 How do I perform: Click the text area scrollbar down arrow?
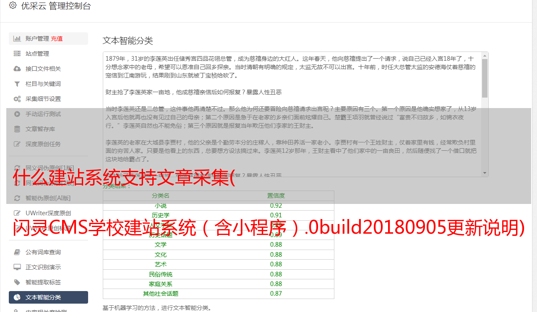[485, 173]
